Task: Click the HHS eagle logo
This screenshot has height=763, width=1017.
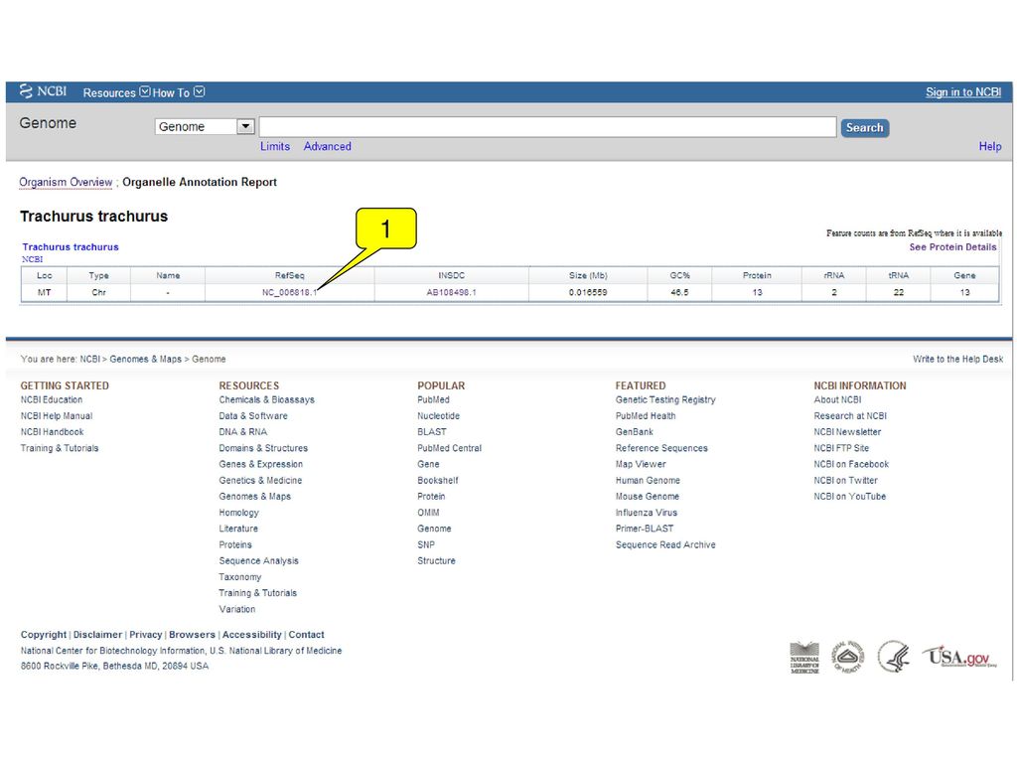Action: click(x=893, y=657)
